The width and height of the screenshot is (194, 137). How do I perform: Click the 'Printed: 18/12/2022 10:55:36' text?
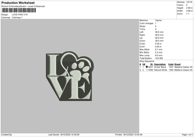(x=129, y=135)
